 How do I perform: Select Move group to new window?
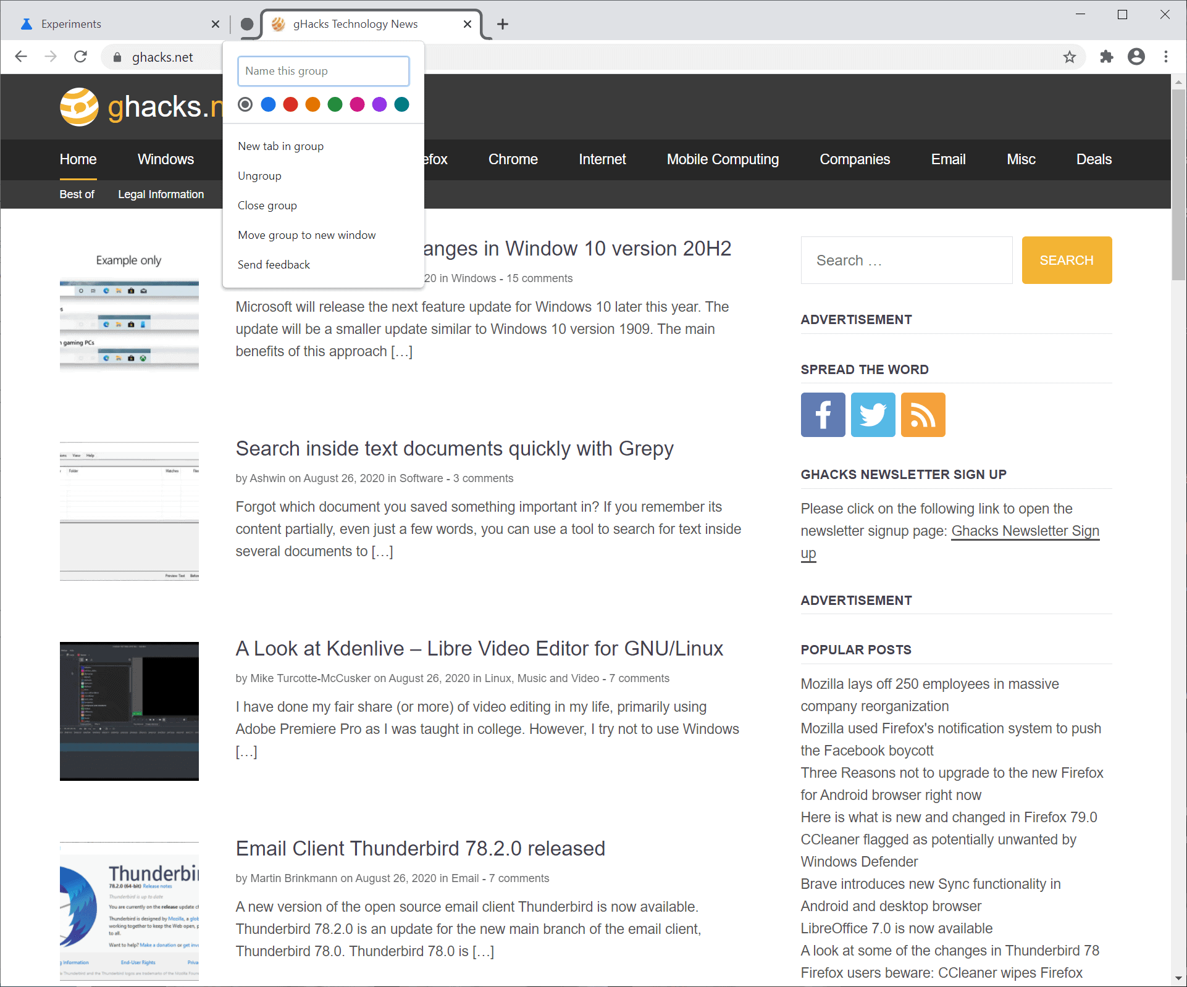[x=306, y=235]
